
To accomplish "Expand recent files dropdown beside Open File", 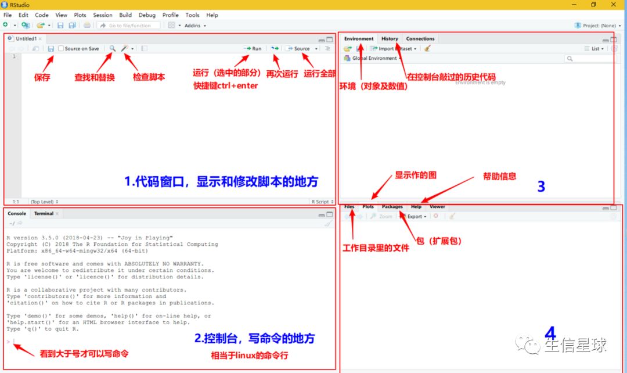I will [x=49, y=26].
